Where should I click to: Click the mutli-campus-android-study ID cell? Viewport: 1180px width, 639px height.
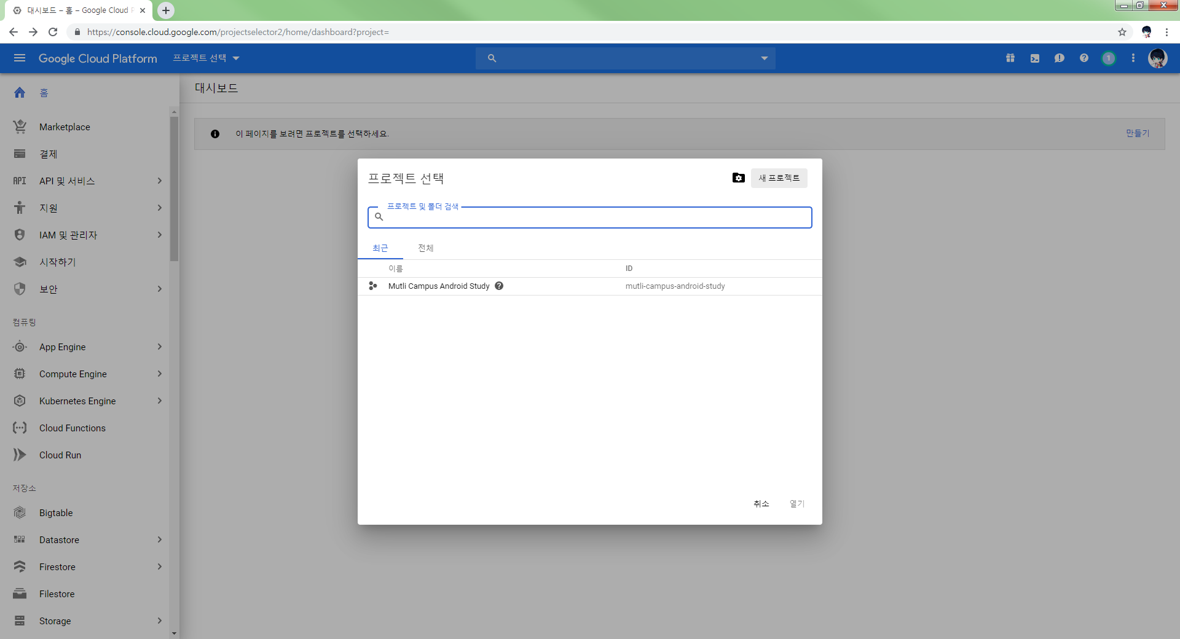coord(675,286)
